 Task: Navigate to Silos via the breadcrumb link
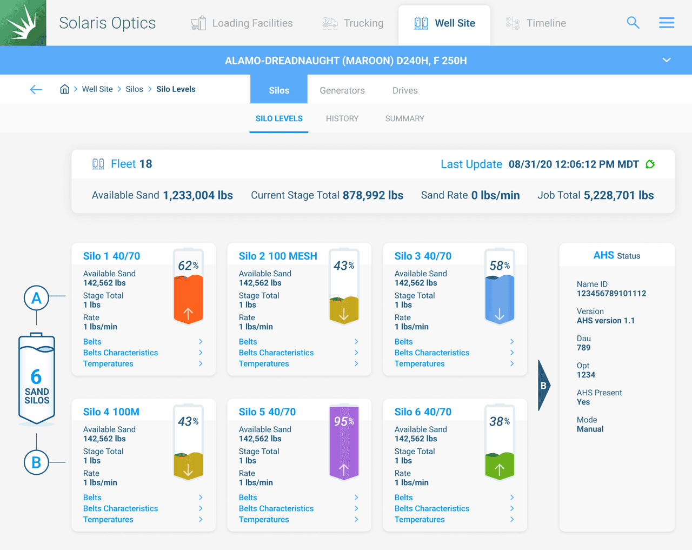click(134, 89)
